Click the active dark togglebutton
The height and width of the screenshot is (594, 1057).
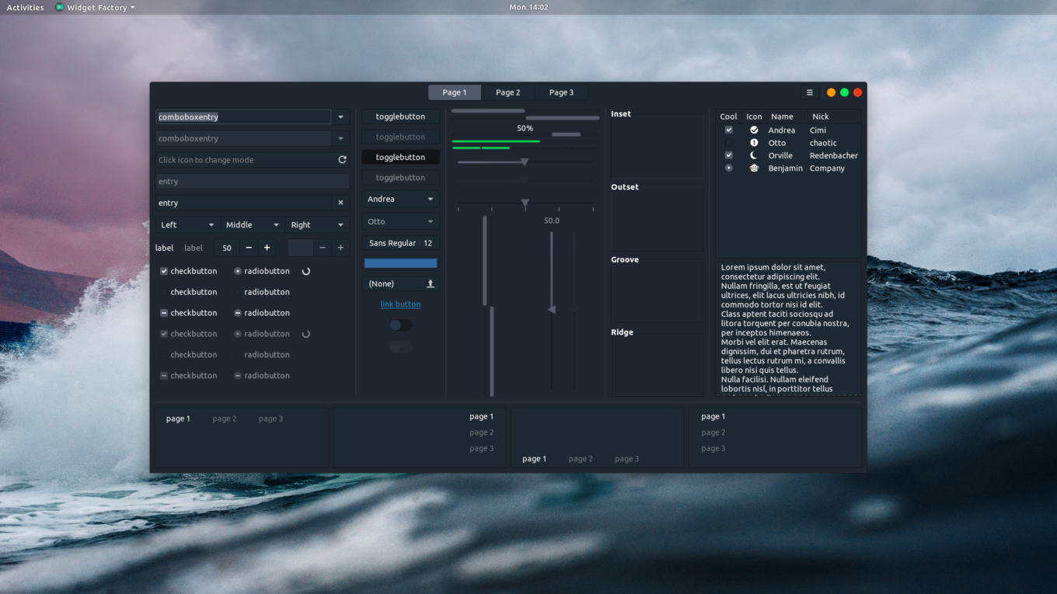coord(400,157)
